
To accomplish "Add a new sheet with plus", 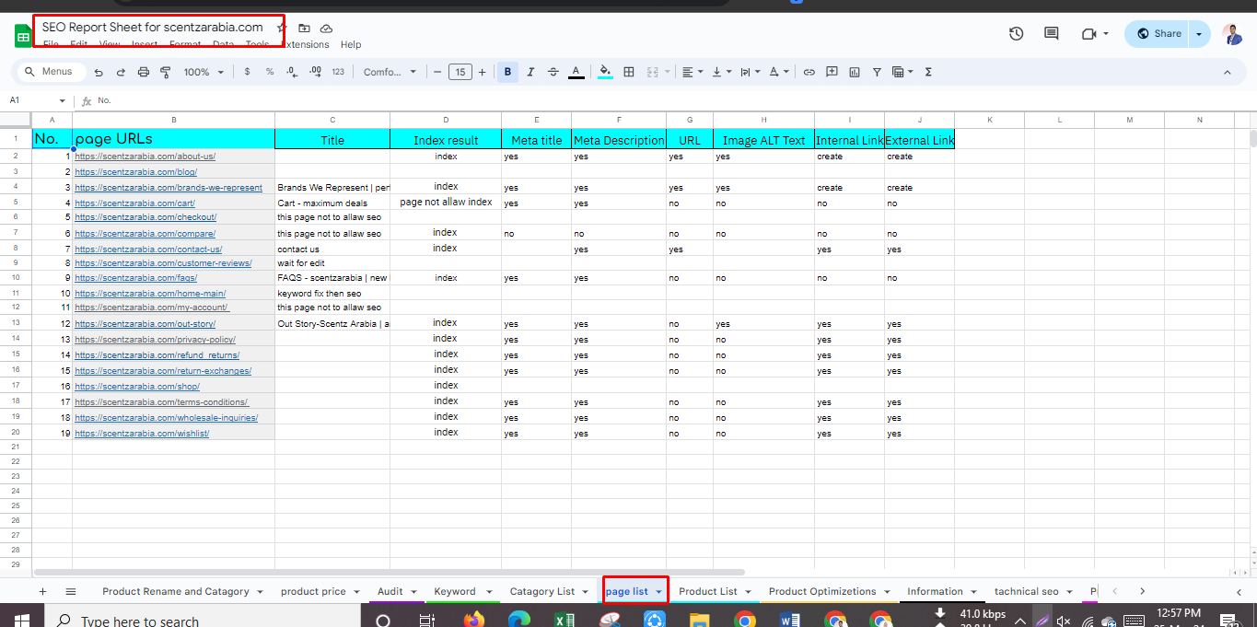I will tap(42, 591).
